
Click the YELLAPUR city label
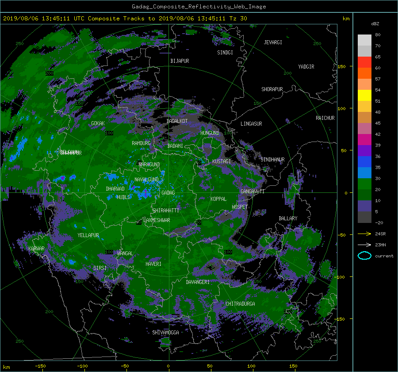click(x=88, y=235)
